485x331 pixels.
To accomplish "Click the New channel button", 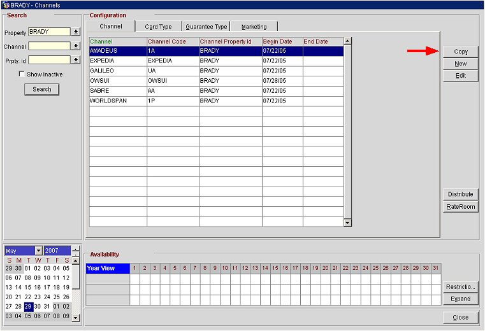I will coord(460,64).
